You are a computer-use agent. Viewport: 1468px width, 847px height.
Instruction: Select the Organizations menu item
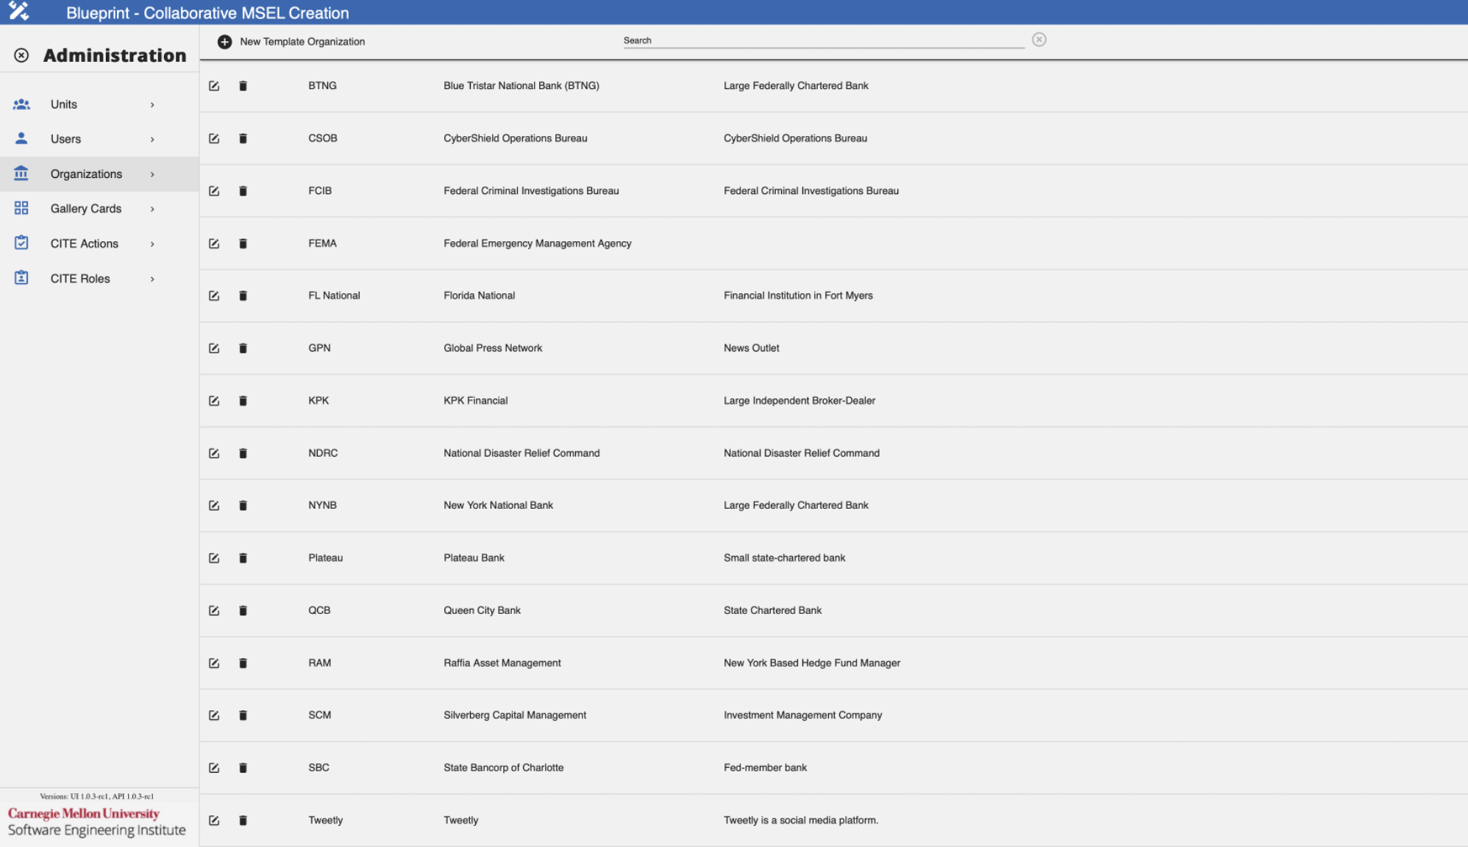pos(86,174)
